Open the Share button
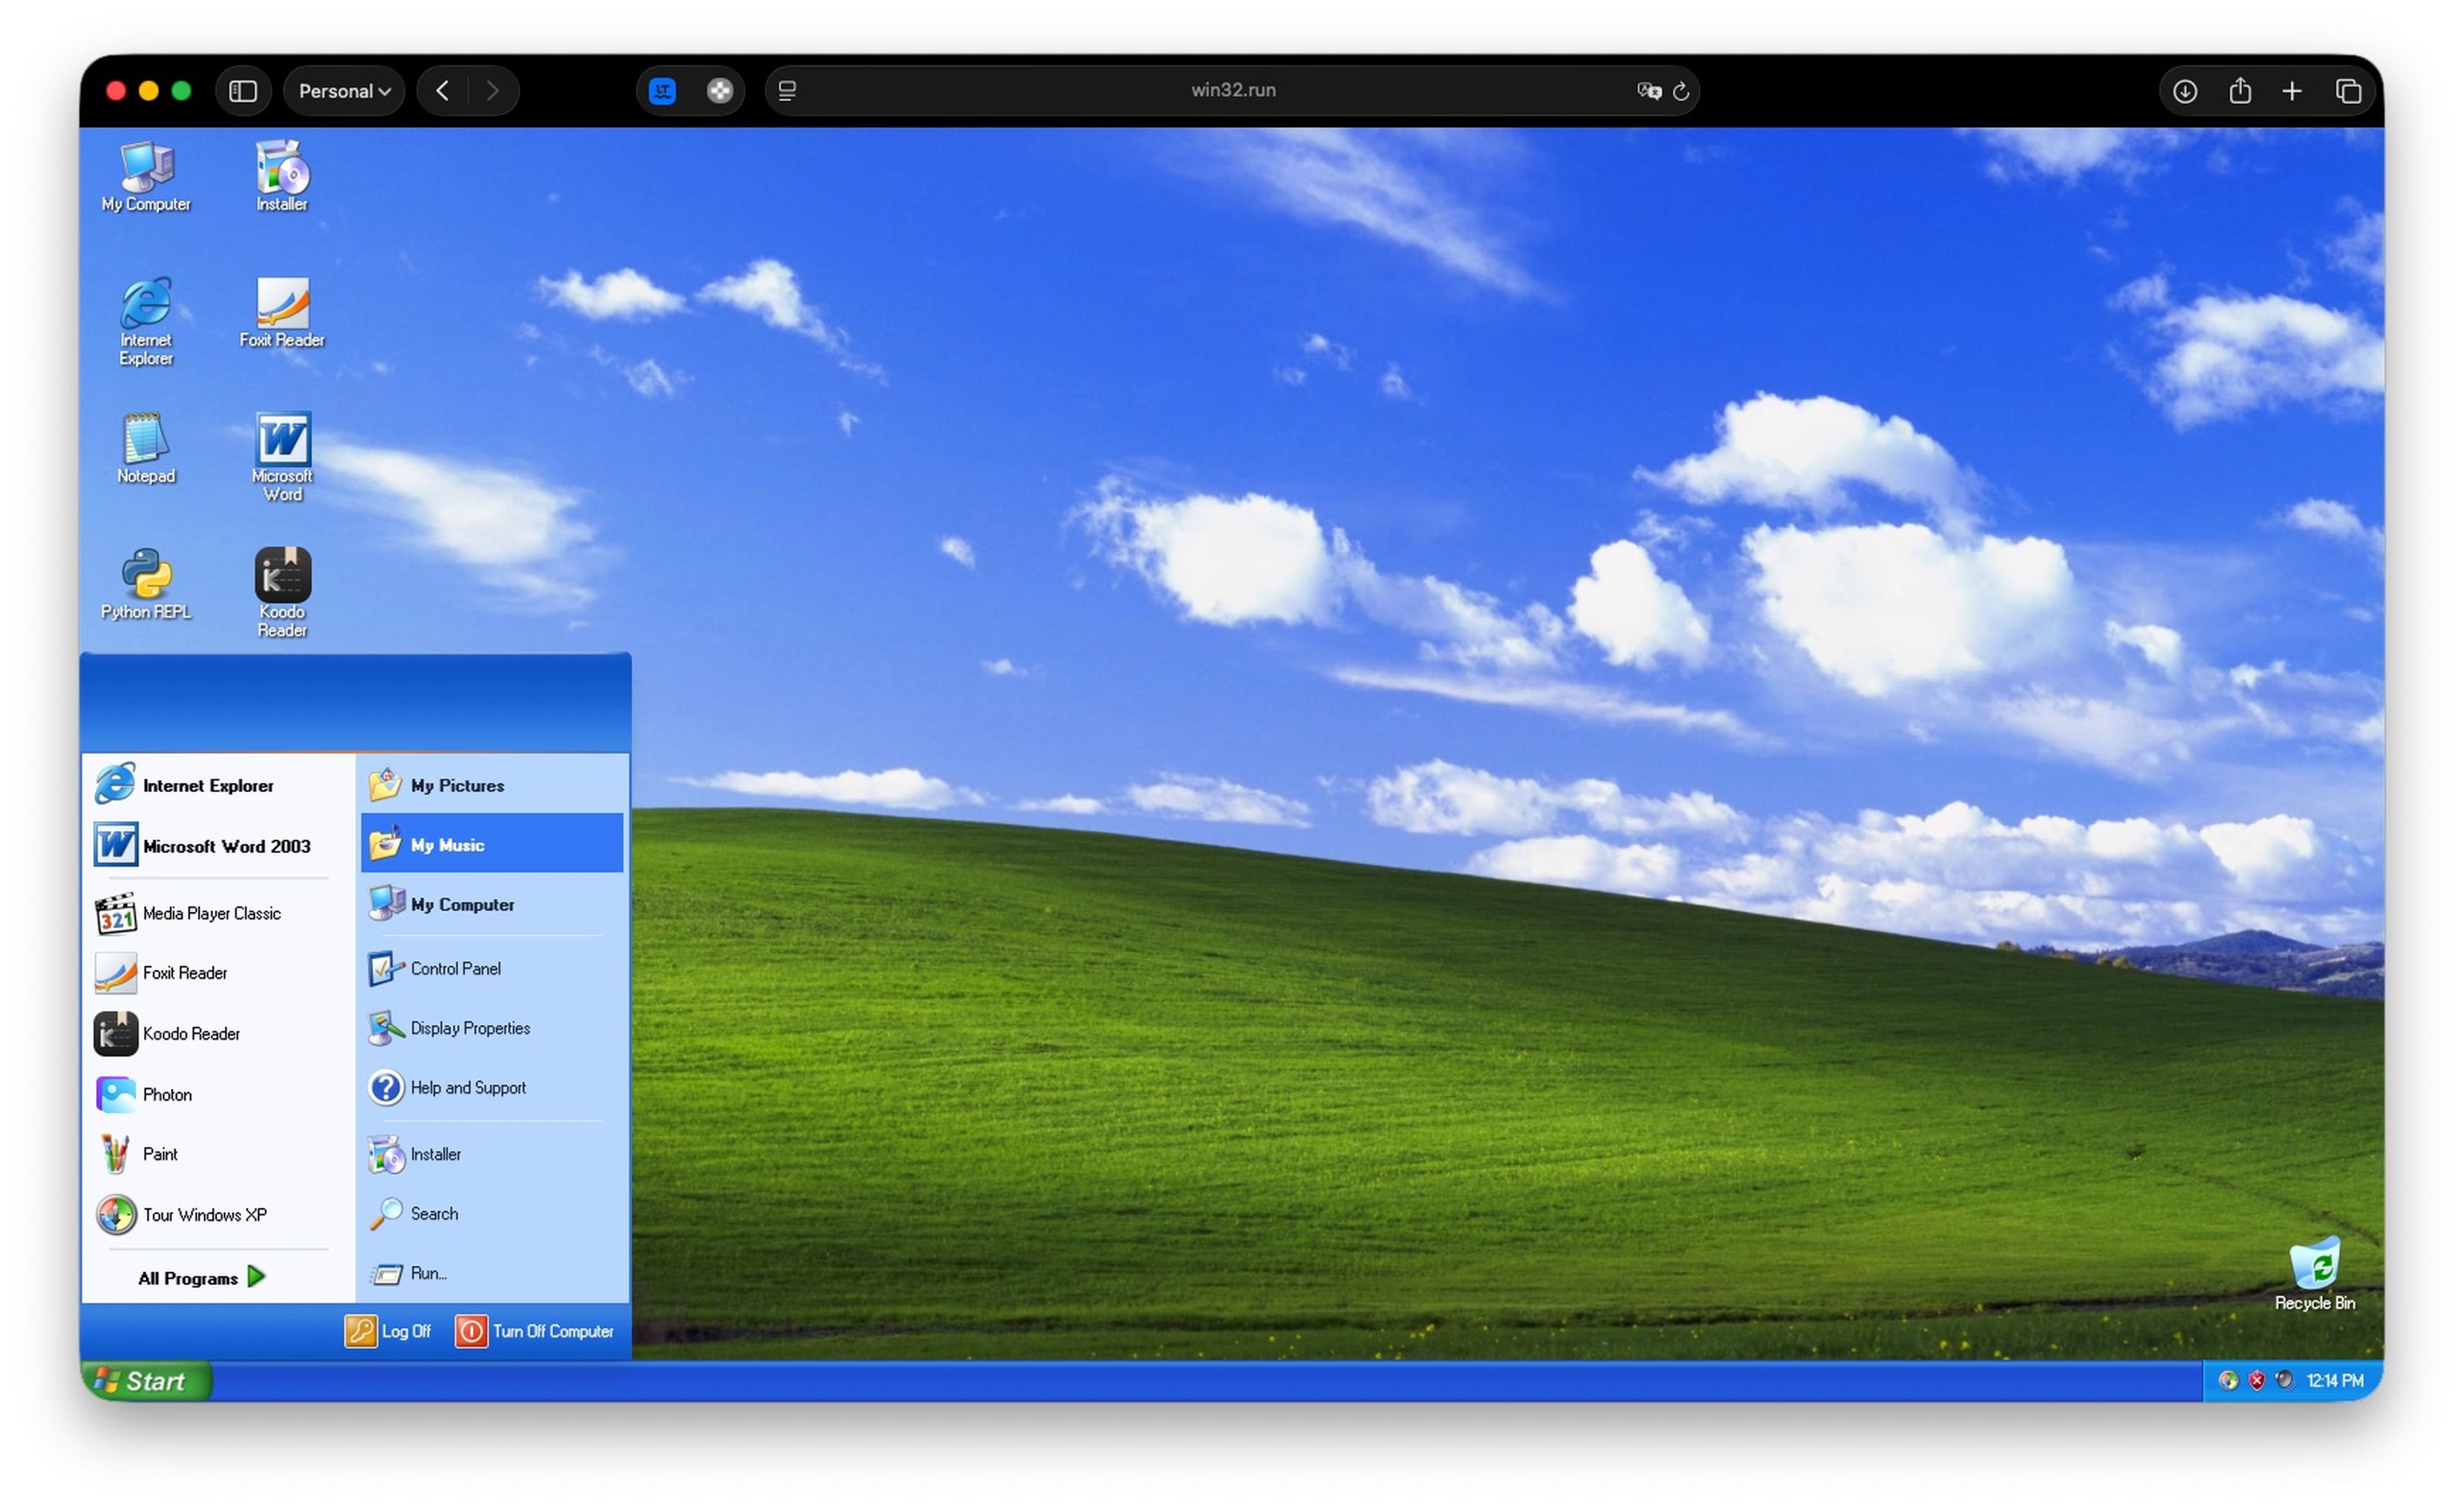2464x1507 pixels. (2240, 91)
